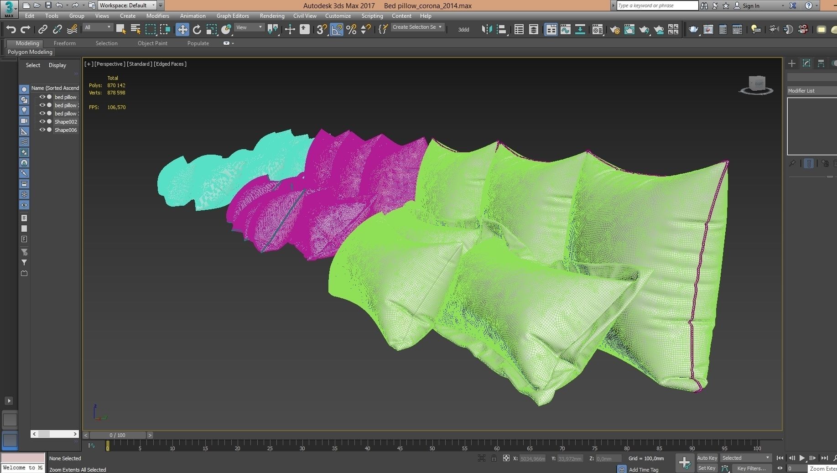Click the time slider showing 0 / 100
Screen dimensions: 837x473
coord(118,435)
